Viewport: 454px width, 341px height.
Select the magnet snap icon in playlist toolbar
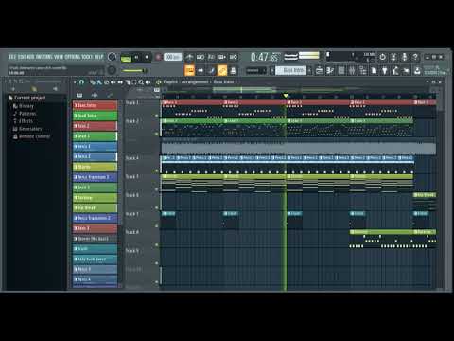[x=81, y=82]
